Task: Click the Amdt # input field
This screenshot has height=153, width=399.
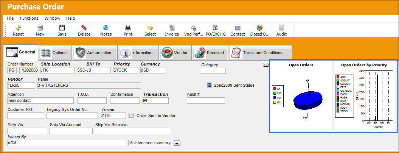Action: click(206, 100)
